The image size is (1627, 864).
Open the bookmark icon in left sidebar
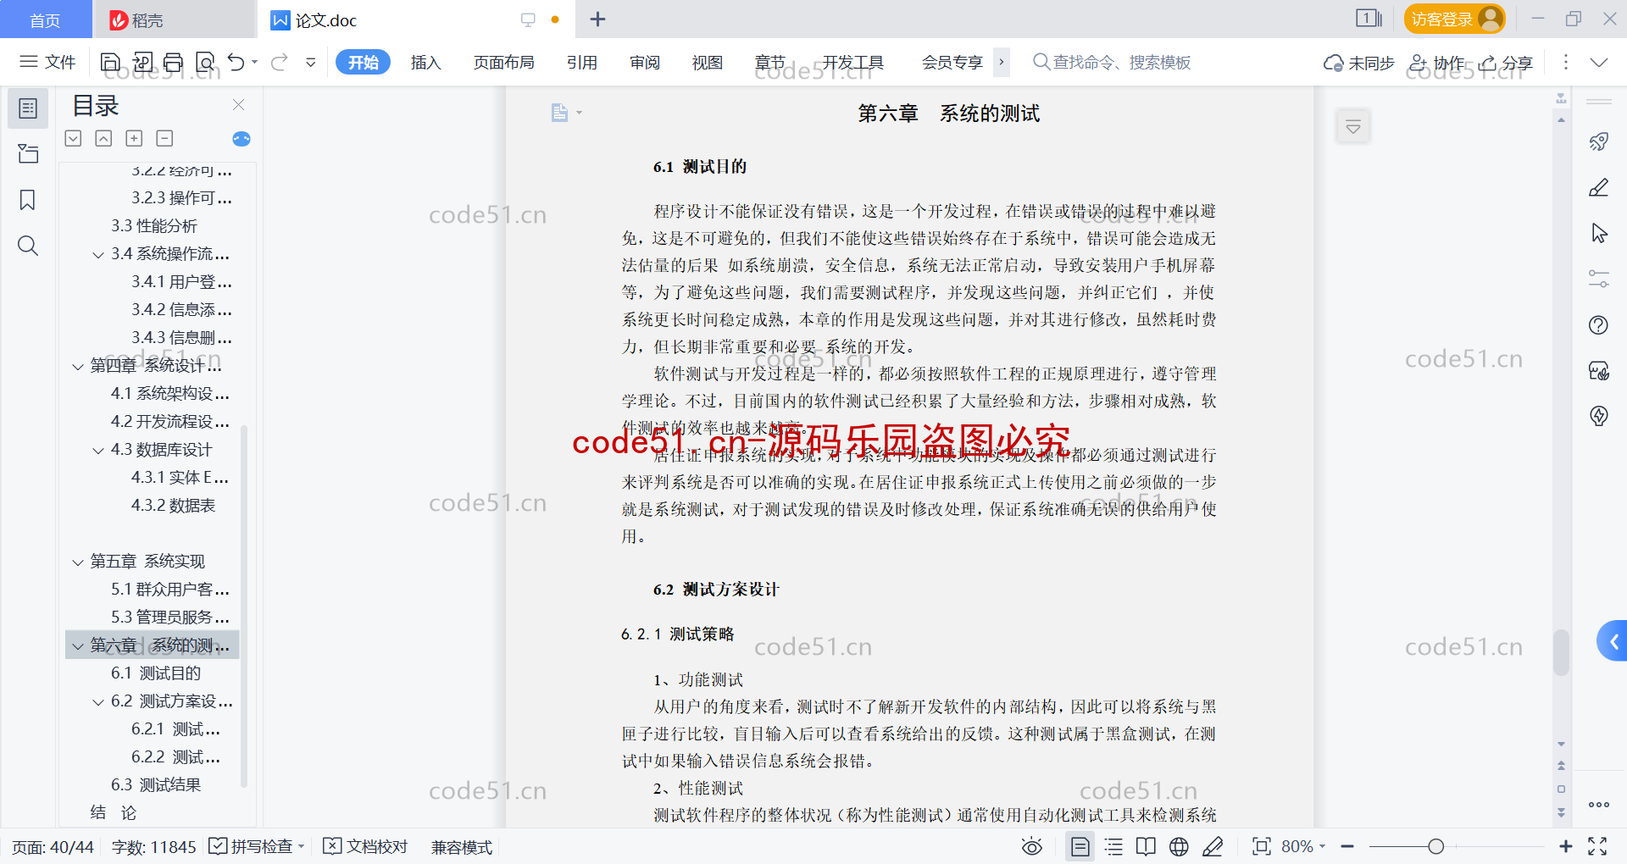(x=28, y=200)
